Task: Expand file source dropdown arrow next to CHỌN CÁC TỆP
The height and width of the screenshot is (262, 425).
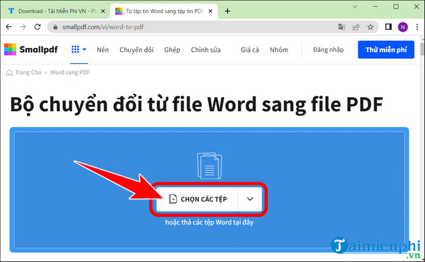Action: coord(250,199)
